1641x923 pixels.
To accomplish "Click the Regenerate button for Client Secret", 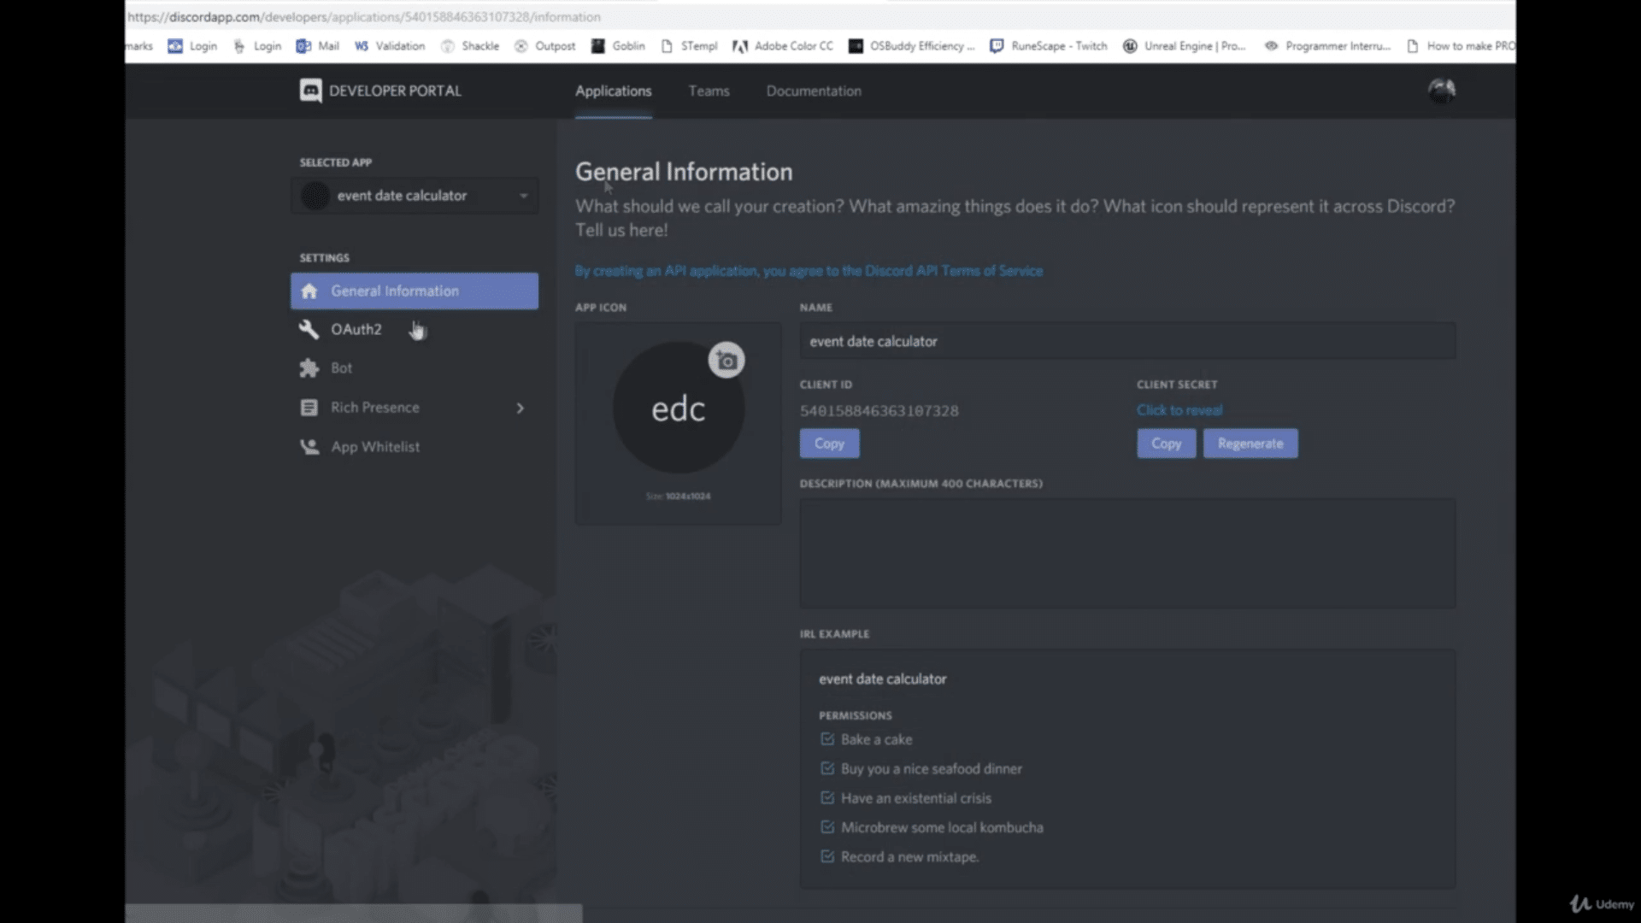I will pos(1250,442).
